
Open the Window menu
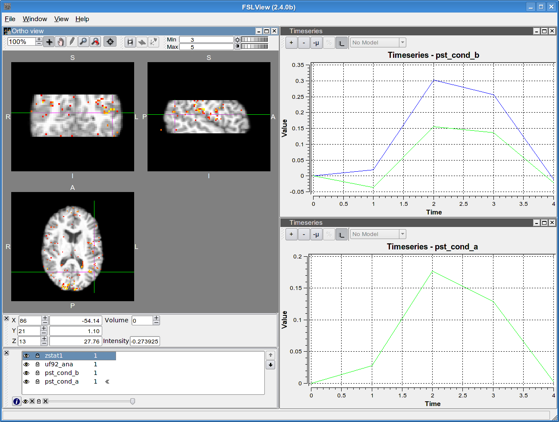[35, 19]
